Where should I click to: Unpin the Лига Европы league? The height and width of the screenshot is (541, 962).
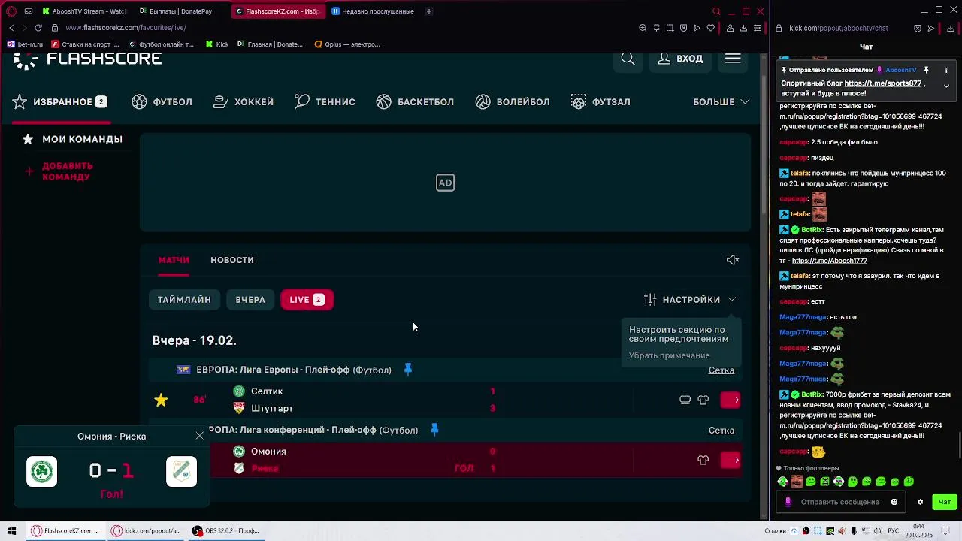pos(408,369)
